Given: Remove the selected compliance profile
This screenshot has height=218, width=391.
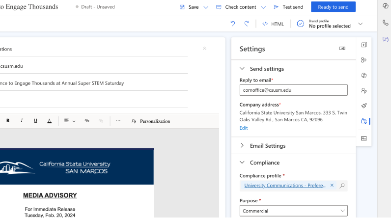Looking at the screenshot, I should coord(332,185).
